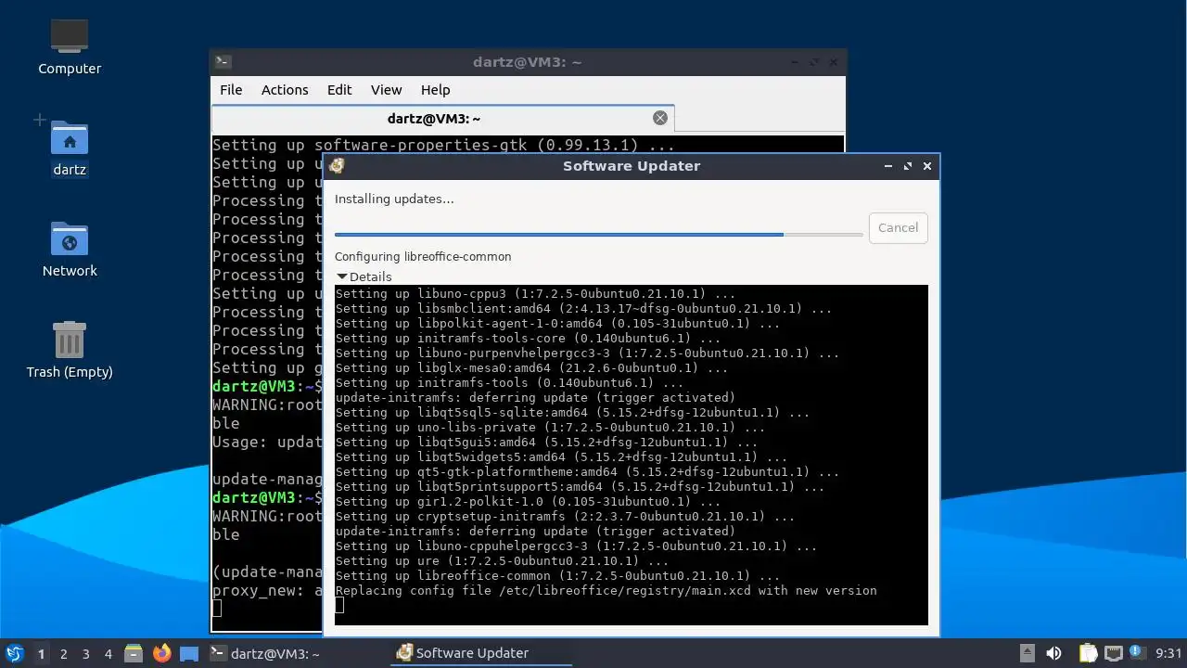
Task: Open the update notifier tray icon
Action: pyautogui.click(x=1137, y=653)
